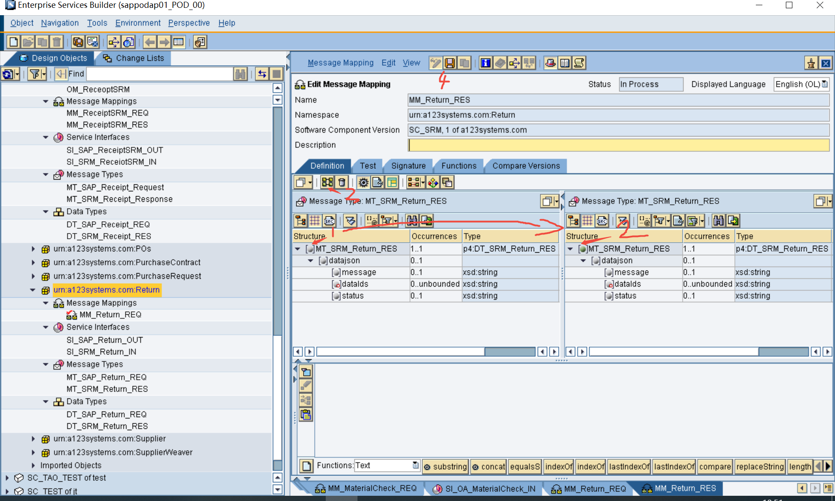Click the Close Object X icon at the top right of the editor
This screenshot has height=501, width=835.
pyautogui.click(x=825, y=63)
